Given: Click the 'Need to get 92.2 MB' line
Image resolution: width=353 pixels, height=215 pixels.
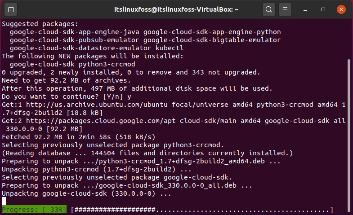Looking at the screenshot, I should click(x=66, y=80).
